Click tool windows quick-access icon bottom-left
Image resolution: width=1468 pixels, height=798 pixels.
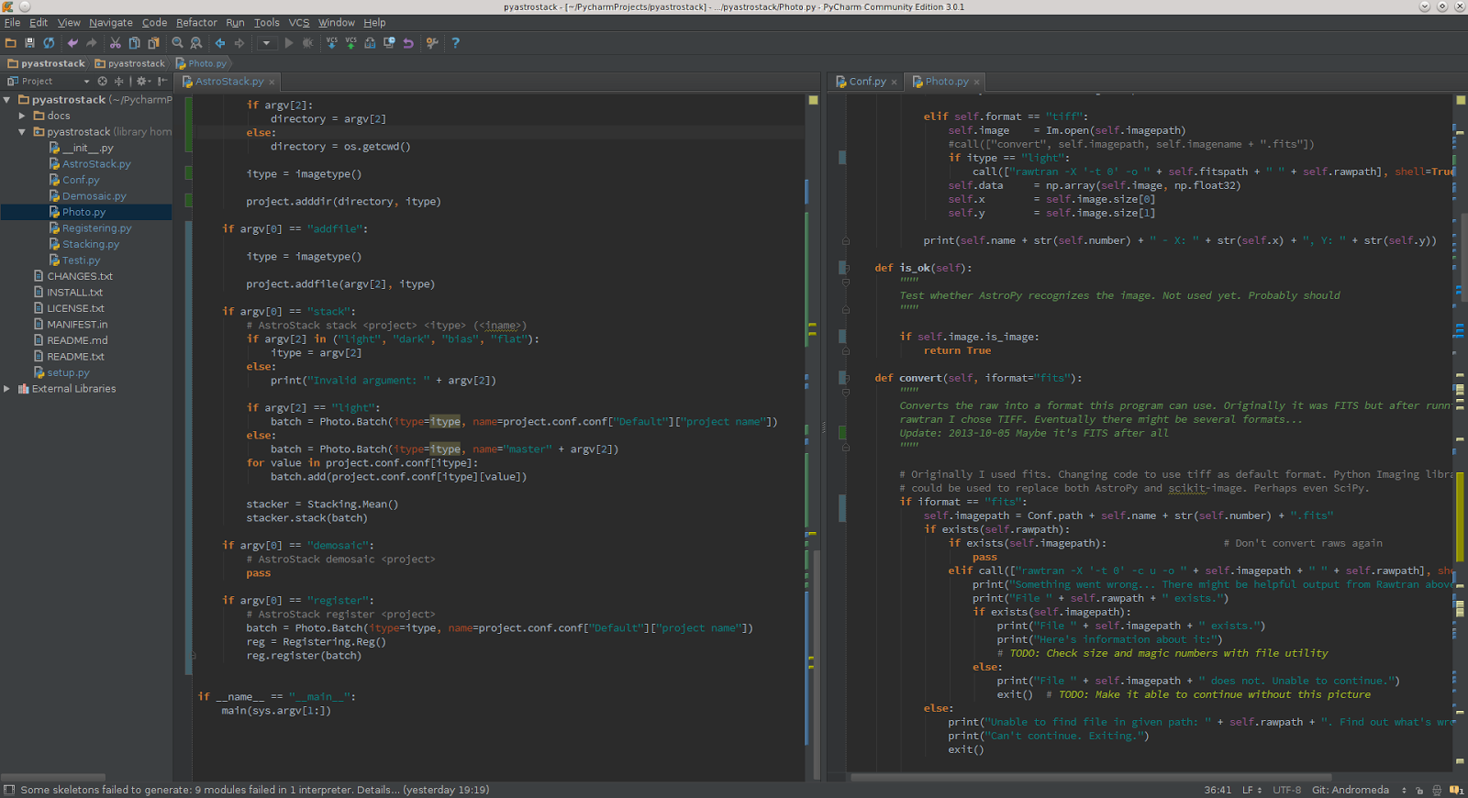[8, 790]
